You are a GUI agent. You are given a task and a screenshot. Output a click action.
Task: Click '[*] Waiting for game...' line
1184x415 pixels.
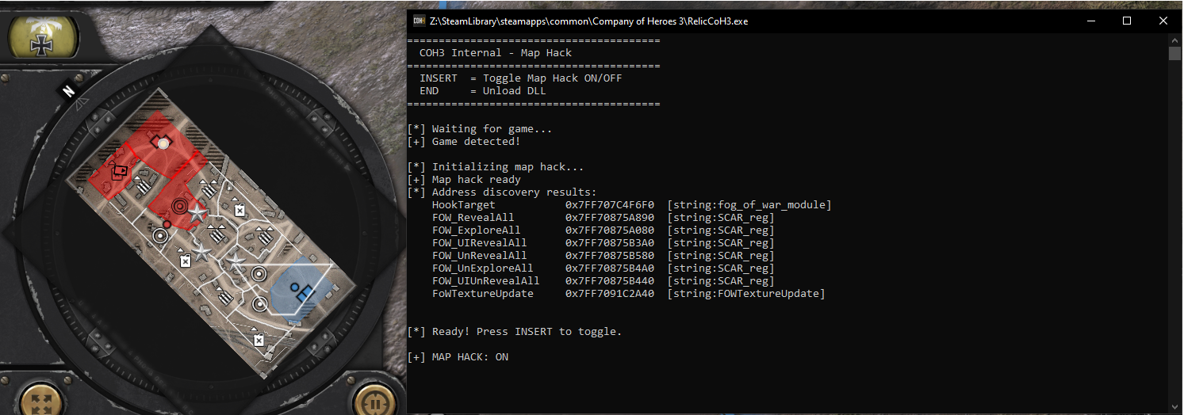[480, 129]
